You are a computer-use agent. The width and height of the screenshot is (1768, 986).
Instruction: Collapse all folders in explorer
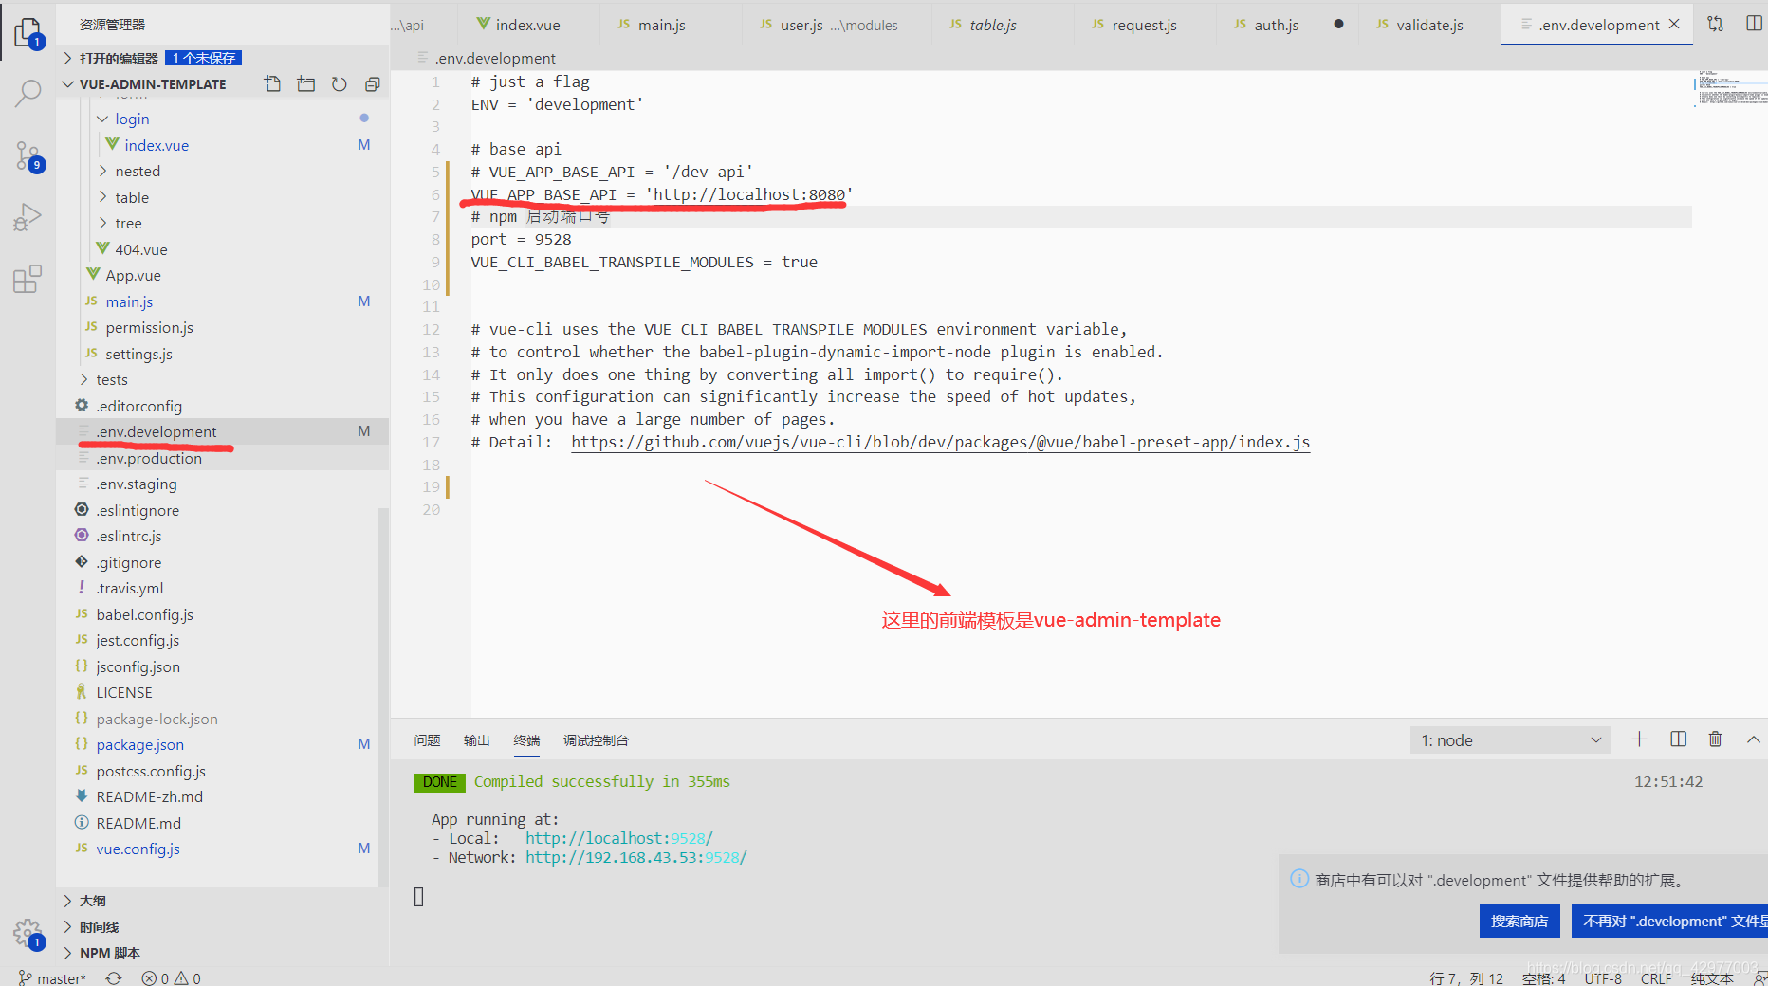pyautogui.click(x=373, y=84)
